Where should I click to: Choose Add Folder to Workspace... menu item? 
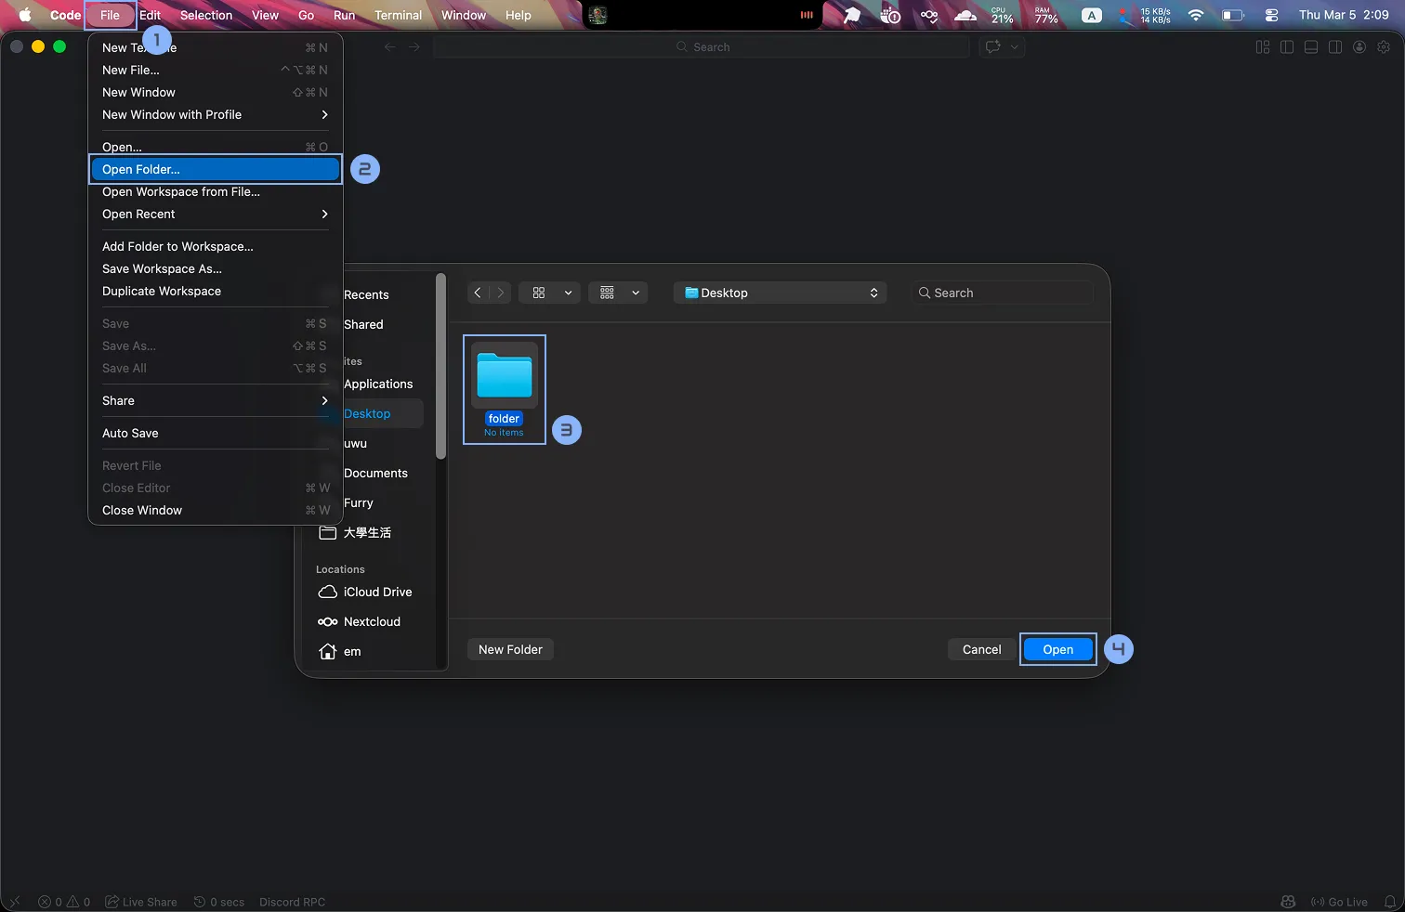point(177,246)
